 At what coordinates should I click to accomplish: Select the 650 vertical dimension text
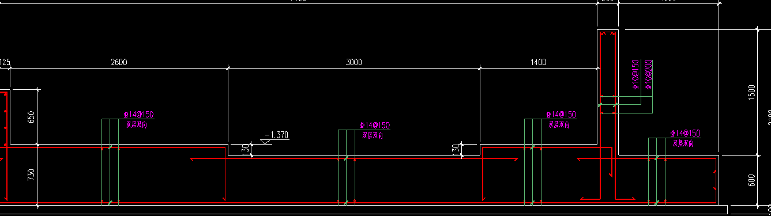click(32, 117)
